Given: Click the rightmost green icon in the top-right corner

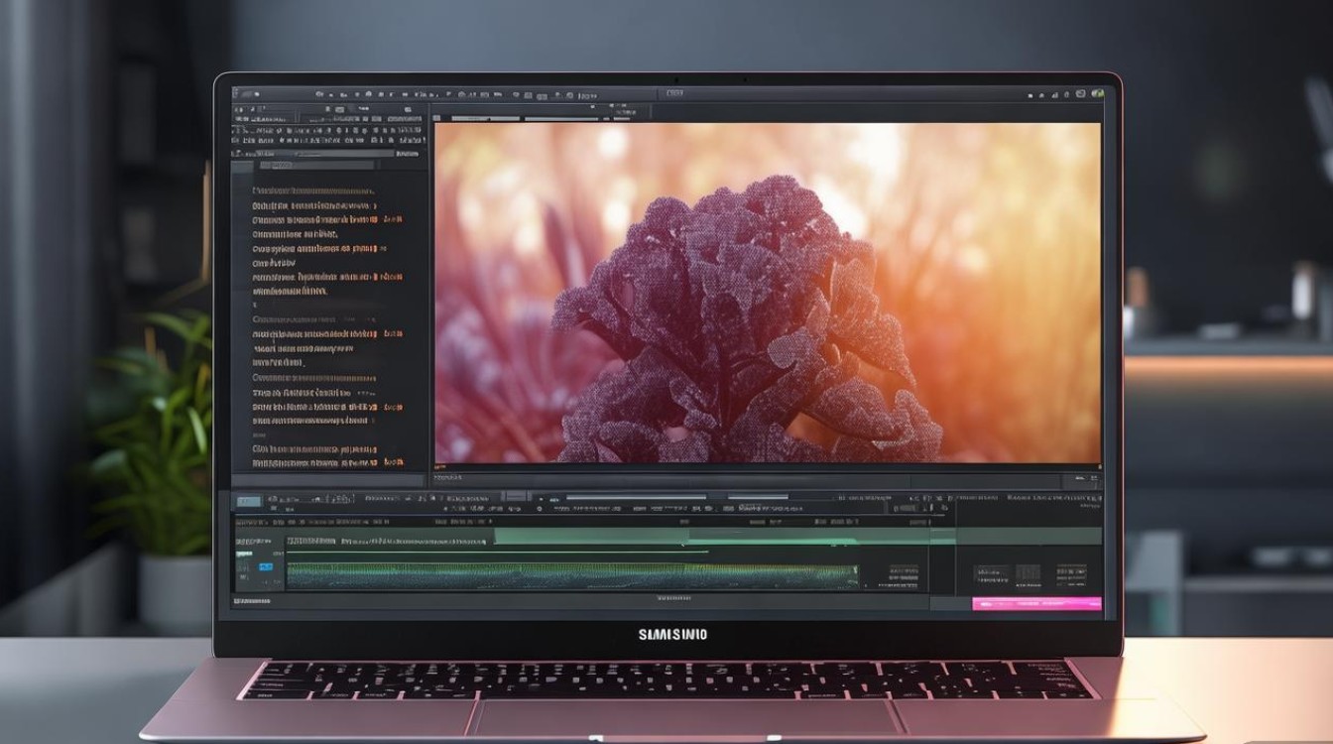Looking at the screenshot, I should click(1097, 94).
